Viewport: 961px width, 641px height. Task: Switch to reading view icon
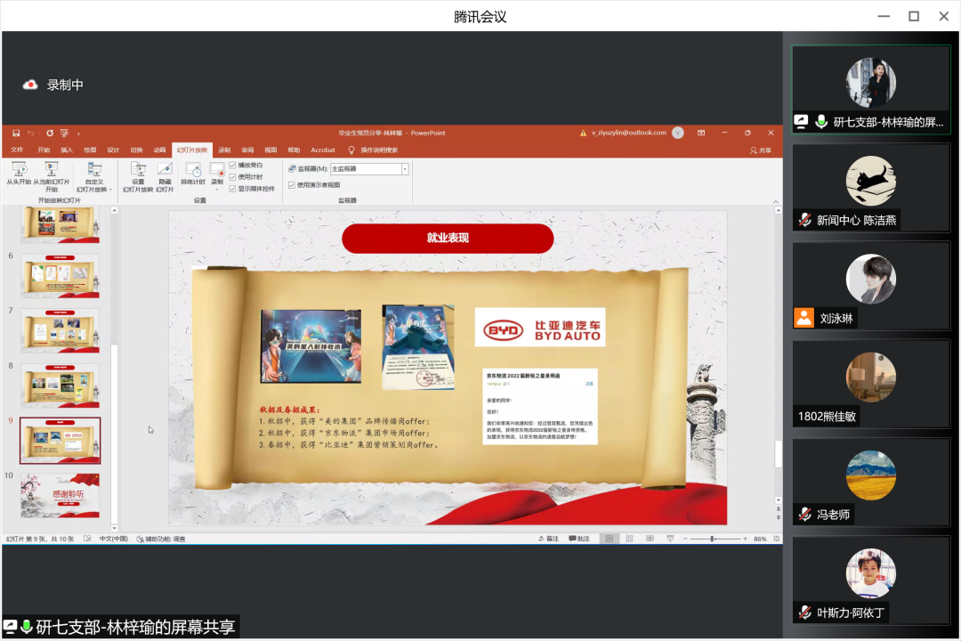[650, 540]
